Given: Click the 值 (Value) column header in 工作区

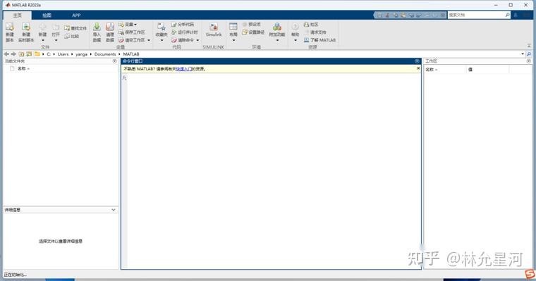Looking at the screenshot, I should (x=470, y=69).
